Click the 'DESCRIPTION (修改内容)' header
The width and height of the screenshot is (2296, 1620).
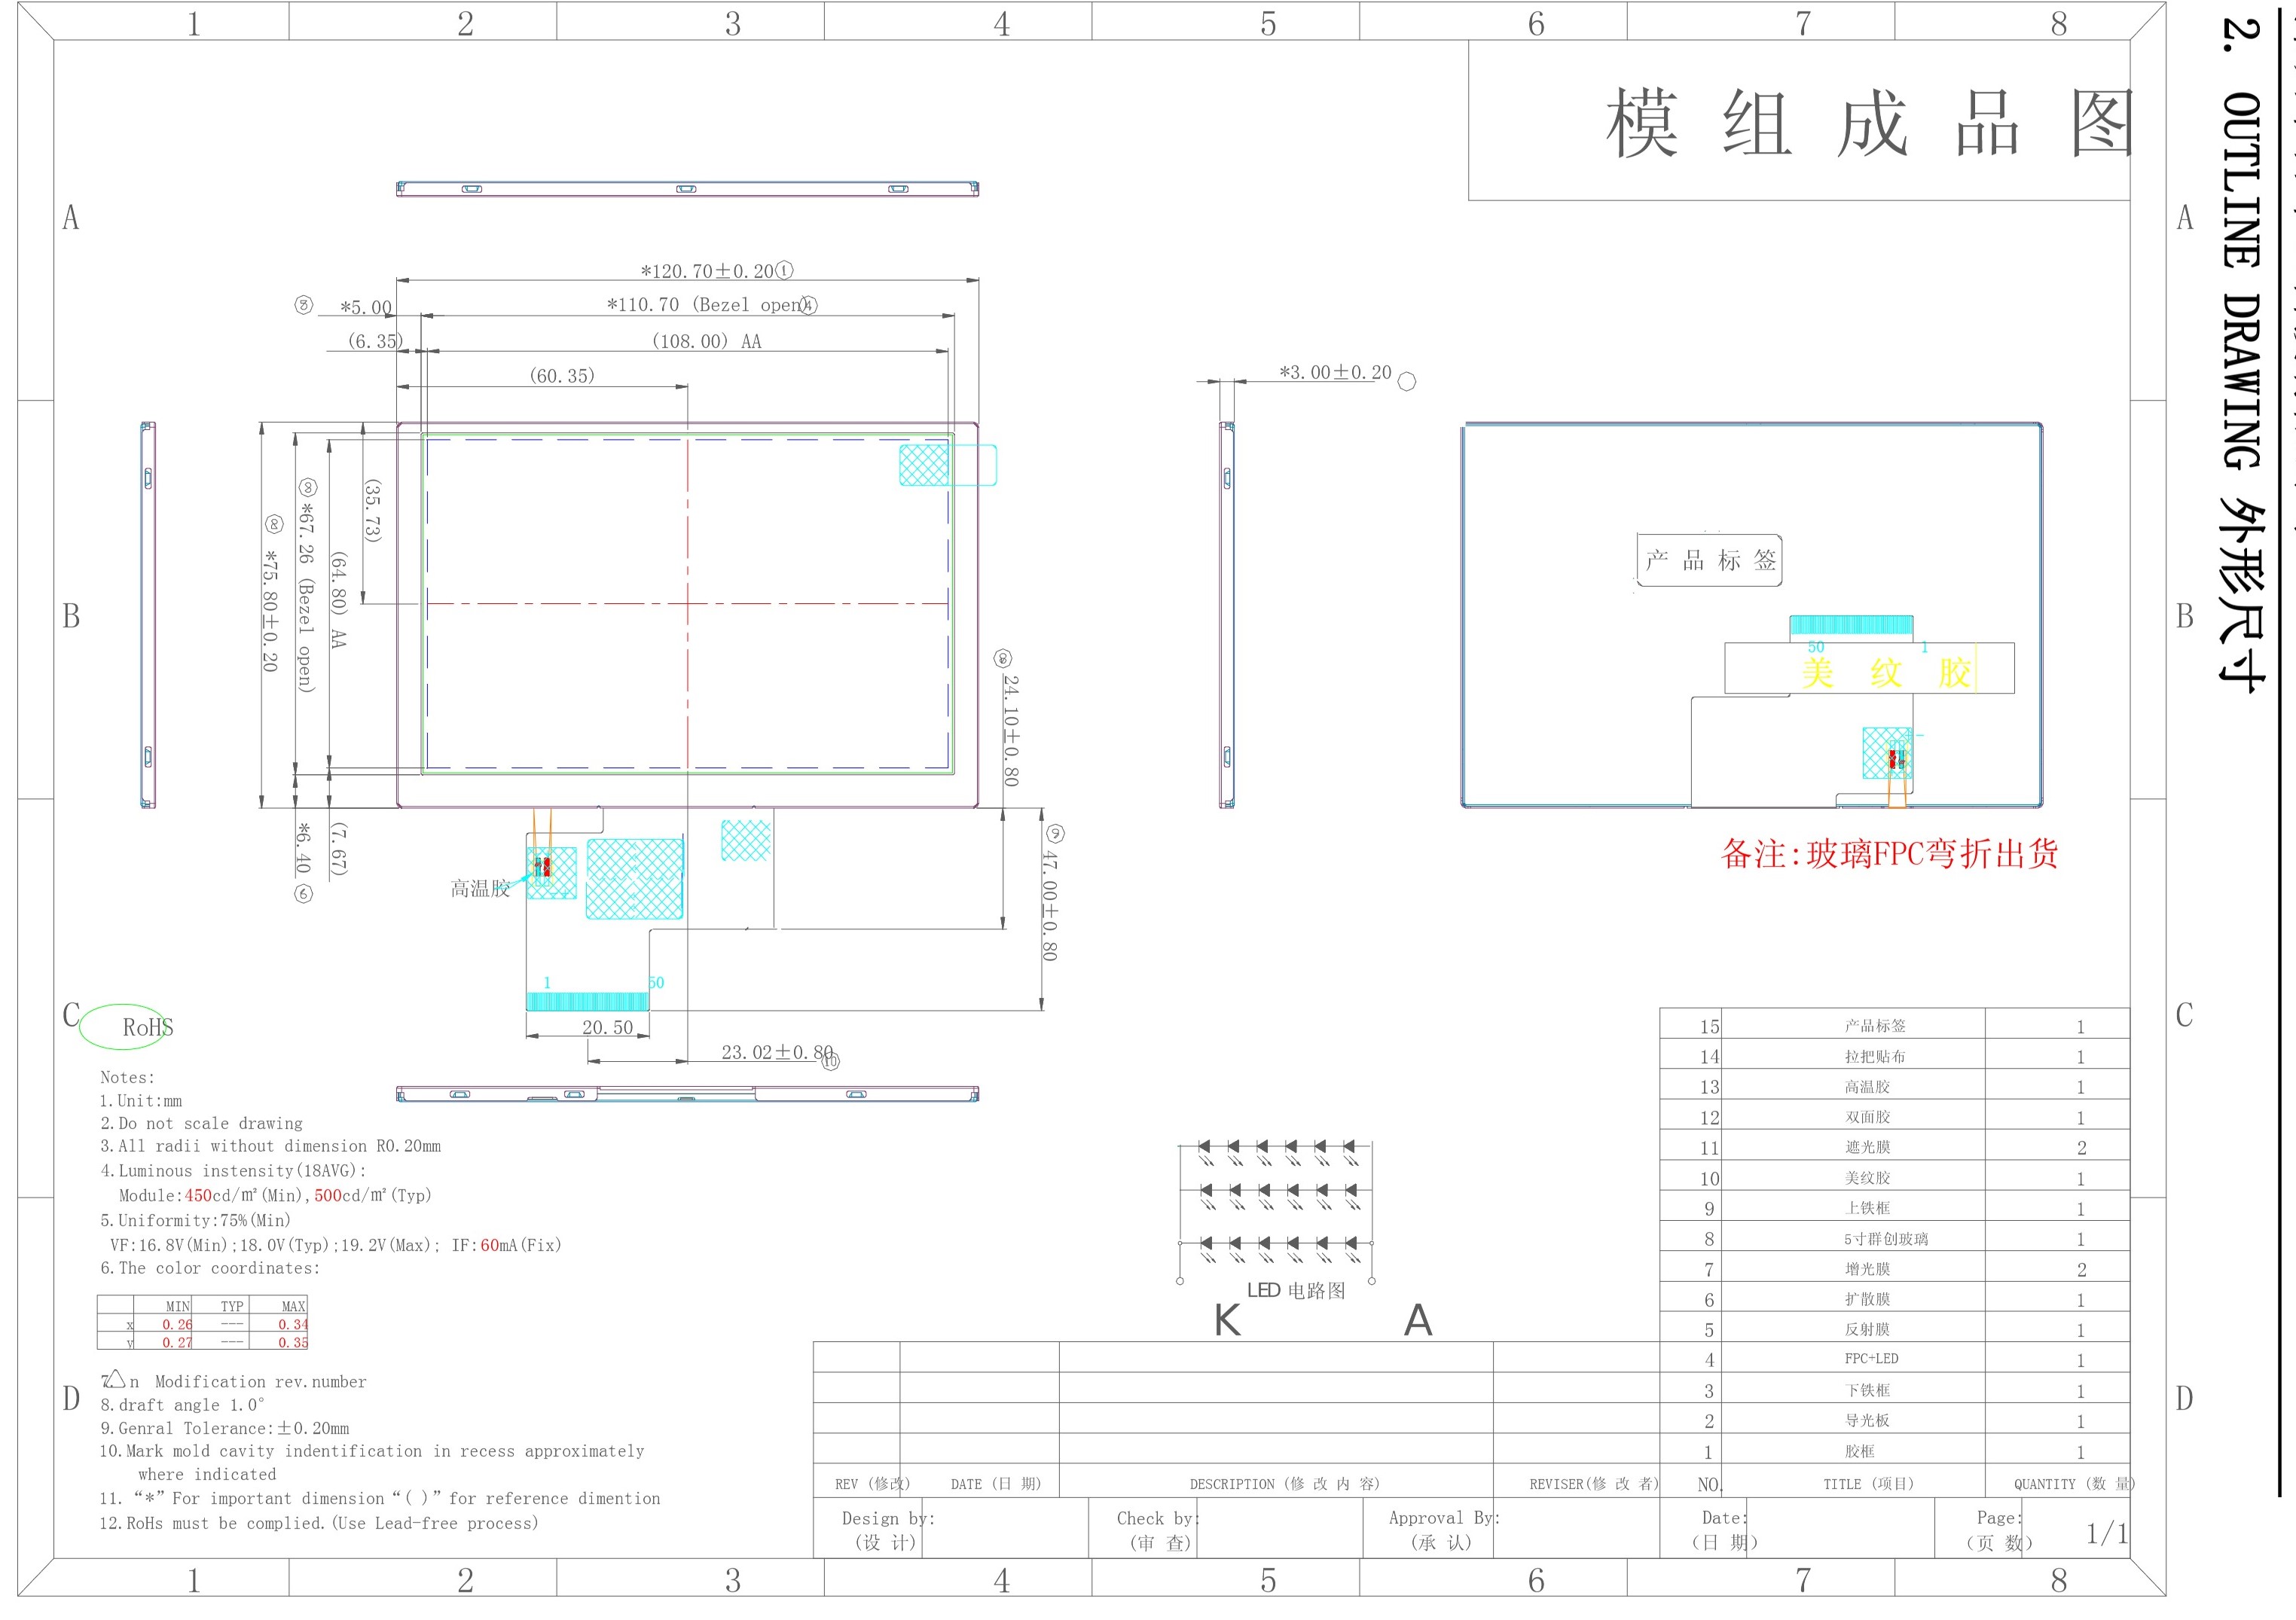tap(1284, 1484)
